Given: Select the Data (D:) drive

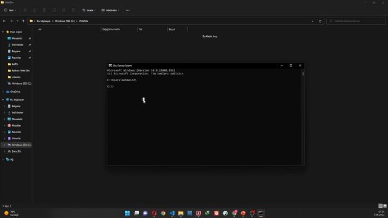Looking at the screenshot, I should click(x=16, y=151).
